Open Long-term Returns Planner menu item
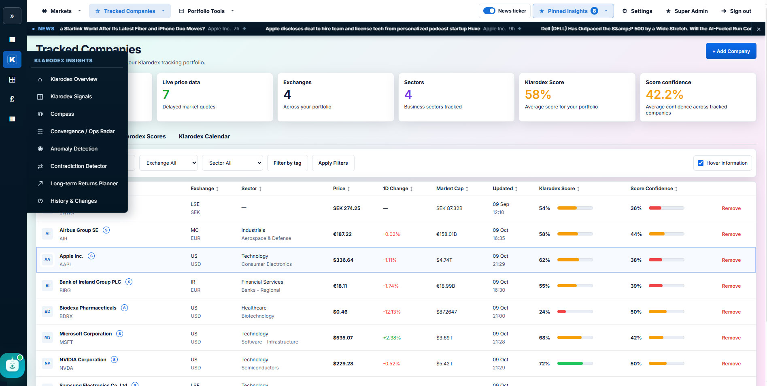 click(77, 183)
